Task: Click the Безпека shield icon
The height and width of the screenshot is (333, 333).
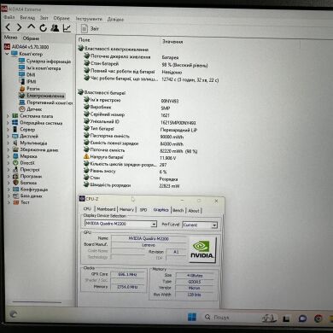Action: pyautogui.click(x=15, y=183)
